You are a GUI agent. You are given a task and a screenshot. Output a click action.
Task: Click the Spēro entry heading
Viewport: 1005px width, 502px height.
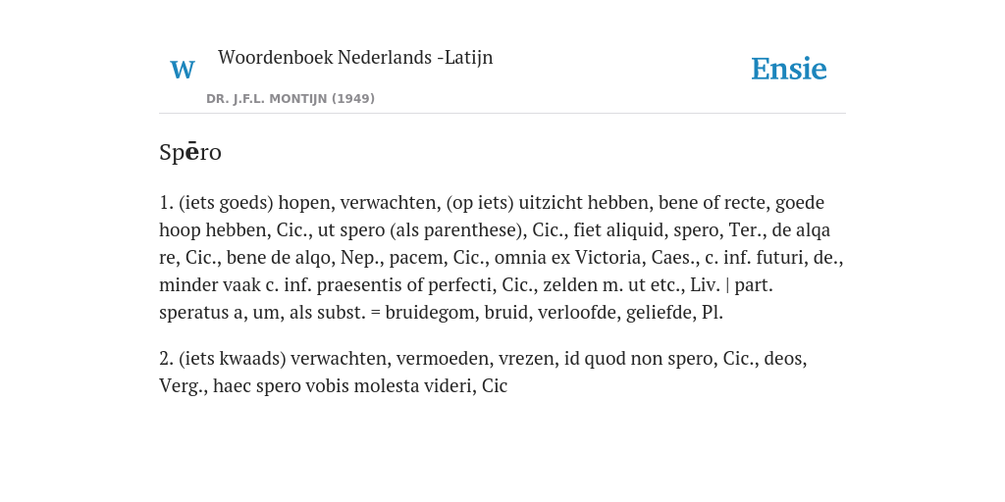click(x=190, y=152)
